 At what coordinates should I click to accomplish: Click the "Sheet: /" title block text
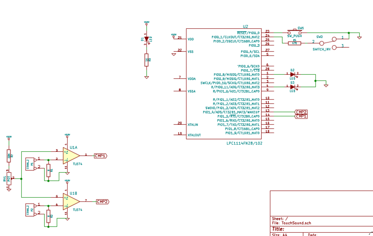(x=280, y=218)
